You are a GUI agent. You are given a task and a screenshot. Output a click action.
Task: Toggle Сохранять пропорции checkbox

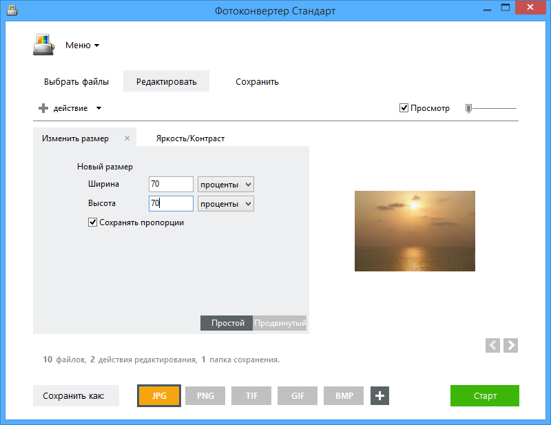tap(92, 222)
